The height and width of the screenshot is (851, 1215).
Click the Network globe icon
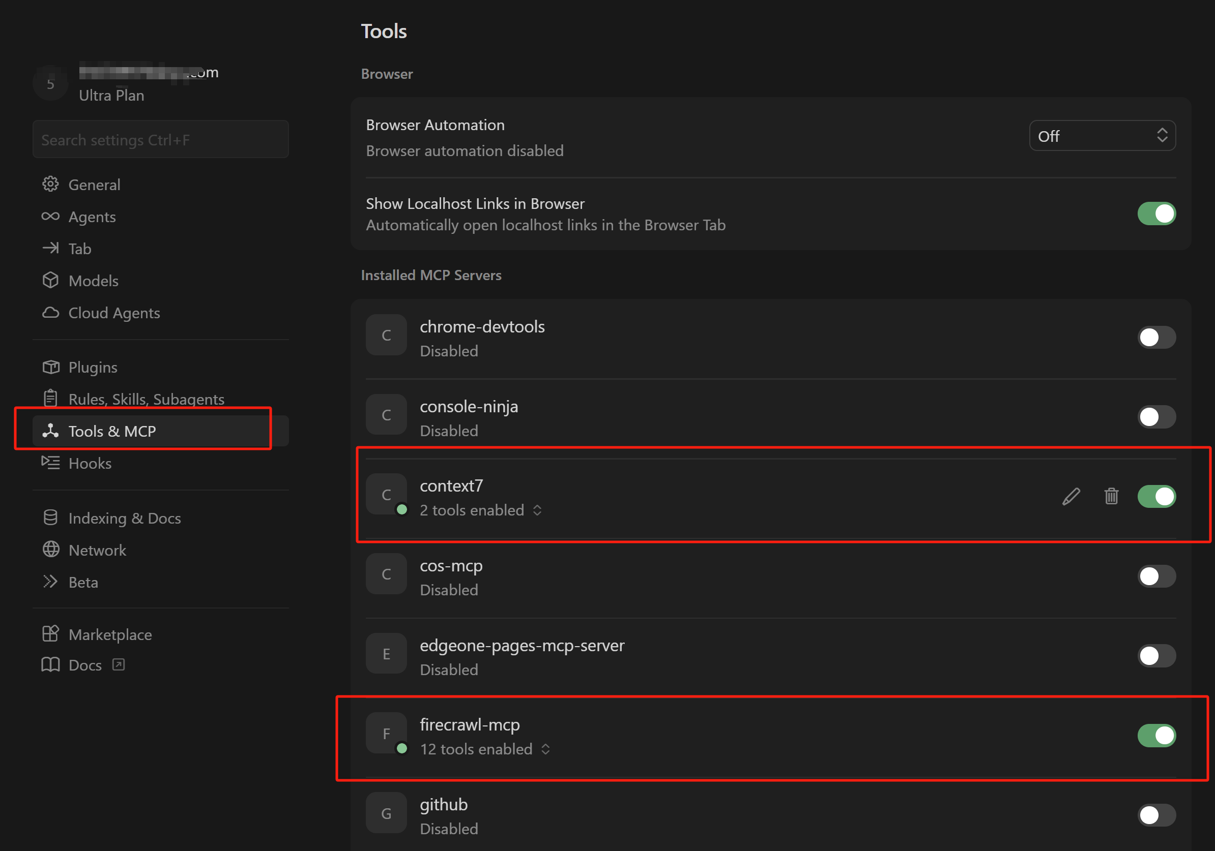coord(51,550)
